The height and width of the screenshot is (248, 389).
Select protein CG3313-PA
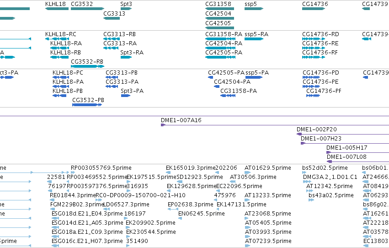[112, 86]
